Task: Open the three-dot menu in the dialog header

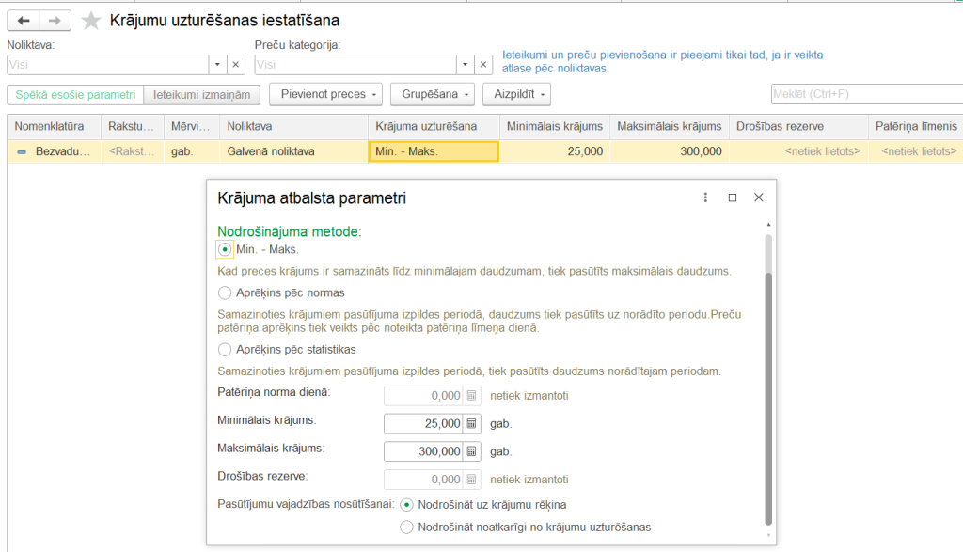Action: pos(705,197)
